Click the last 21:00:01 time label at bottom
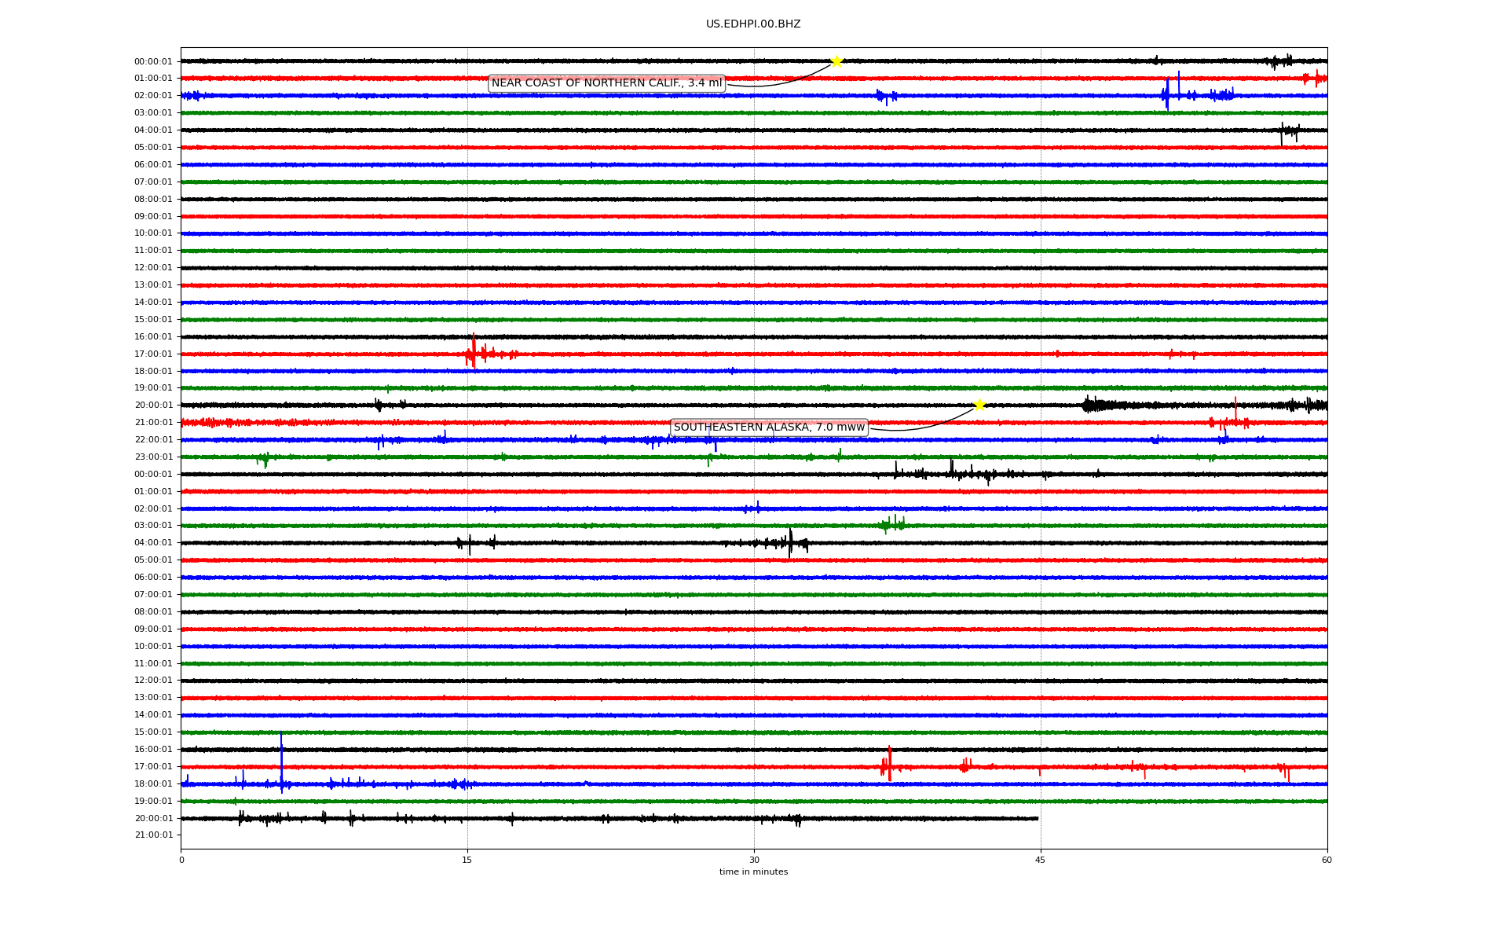This screenshot has width=1508, height=943. [153, 835]
